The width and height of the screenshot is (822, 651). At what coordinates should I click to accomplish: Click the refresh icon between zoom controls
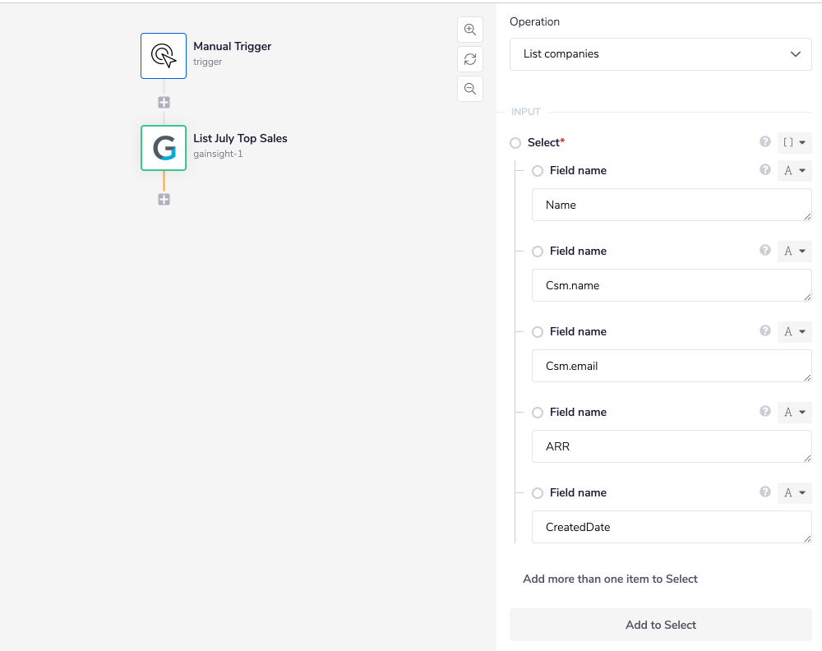point(469,59)
